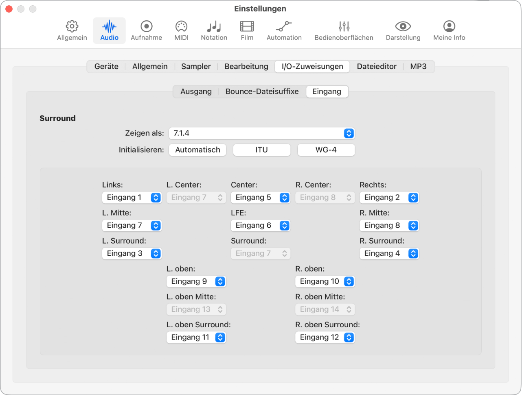Switch to the Film settings pane
This screenshot has width=522, height=396.
pos(247,31)
